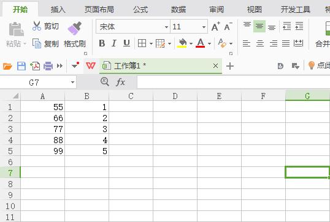The width and height of the screenshot is (330, 222).
Task: Increase font size with A+ icon
Action: coord(216,27)
